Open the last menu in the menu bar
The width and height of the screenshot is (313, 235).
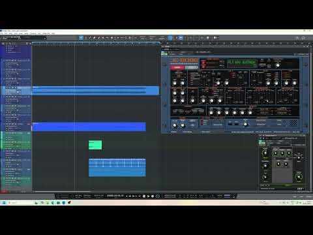point(53,33)
